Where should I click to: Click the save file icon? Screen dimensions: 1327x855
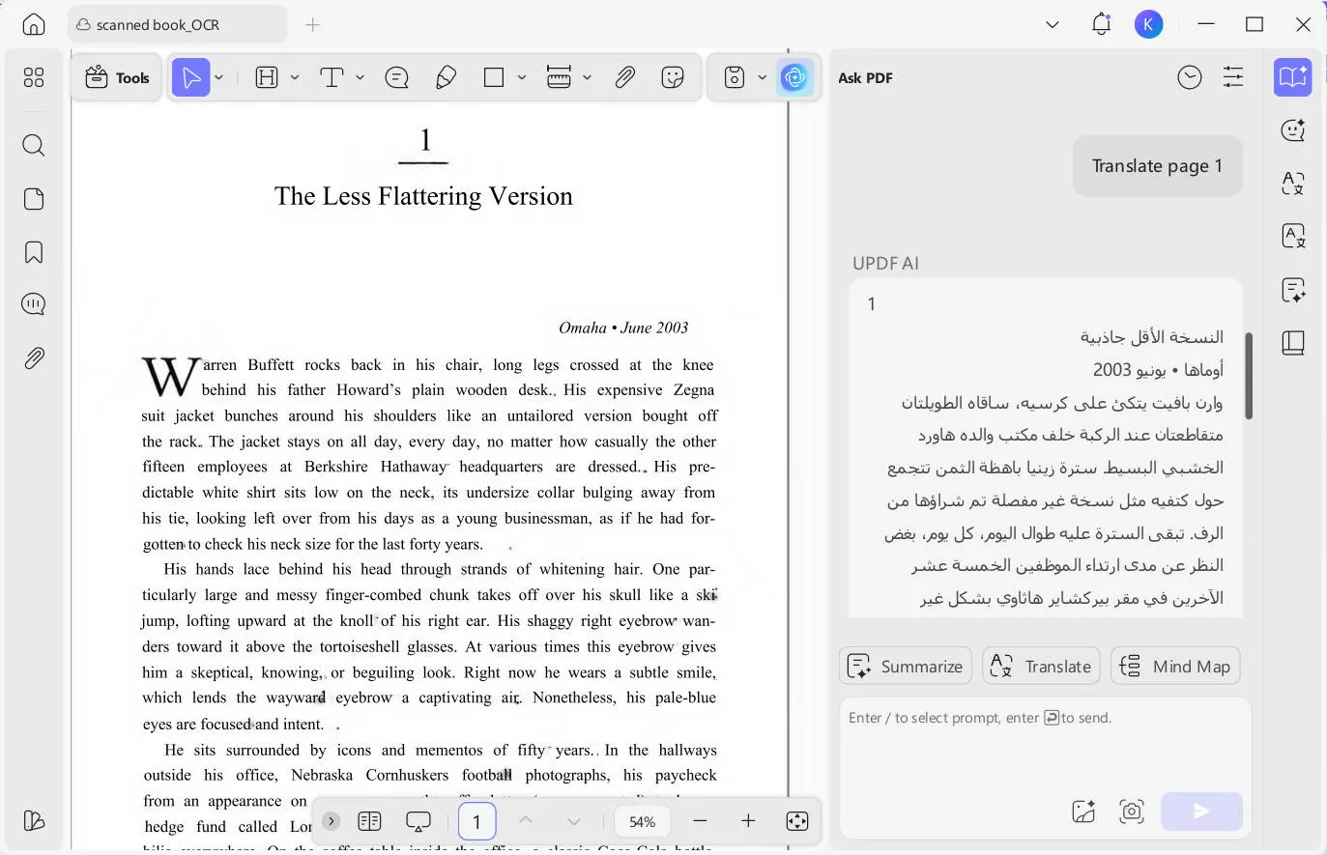[x=735, y=77]
